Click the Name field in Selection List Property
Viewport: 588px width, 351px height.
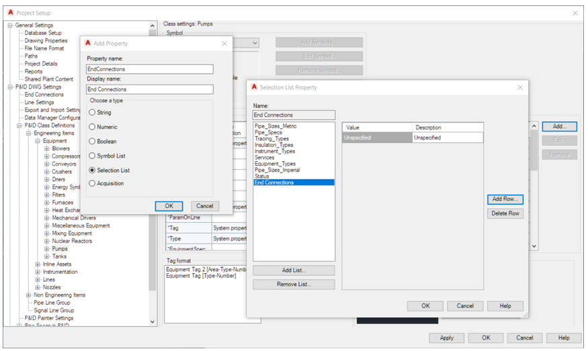294,115
